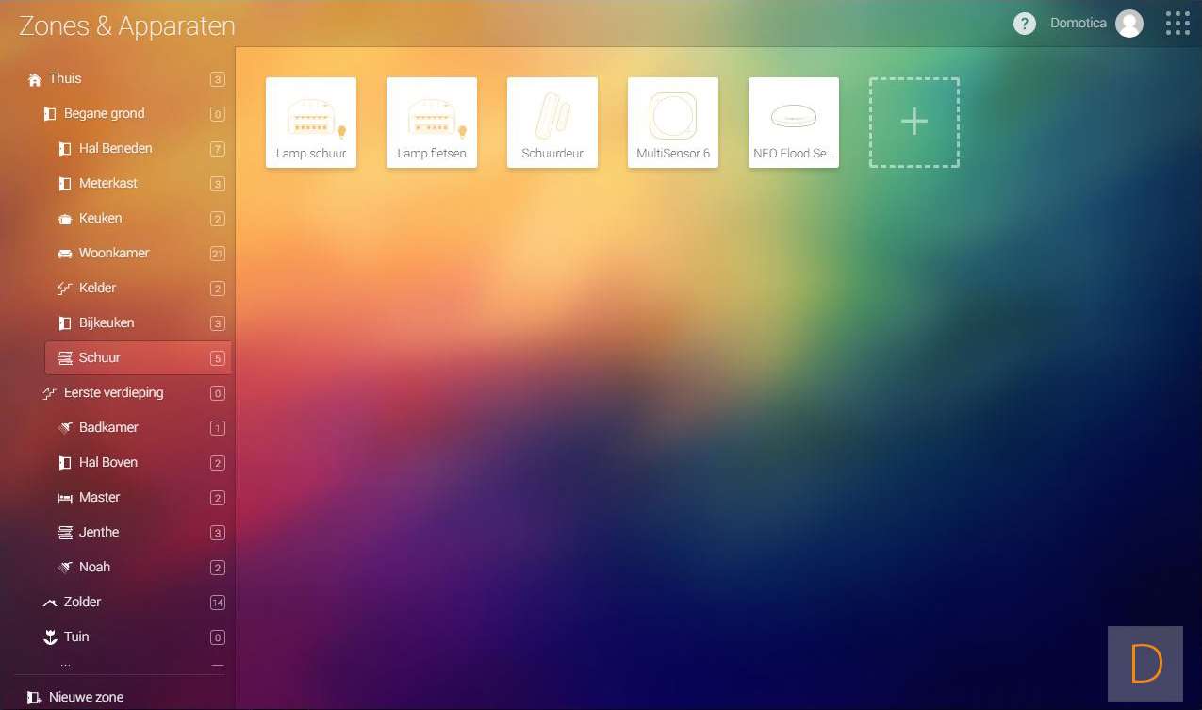1202x710 pixels.
Task: Click the Domotica account name
Action: tap(1078, 24)
